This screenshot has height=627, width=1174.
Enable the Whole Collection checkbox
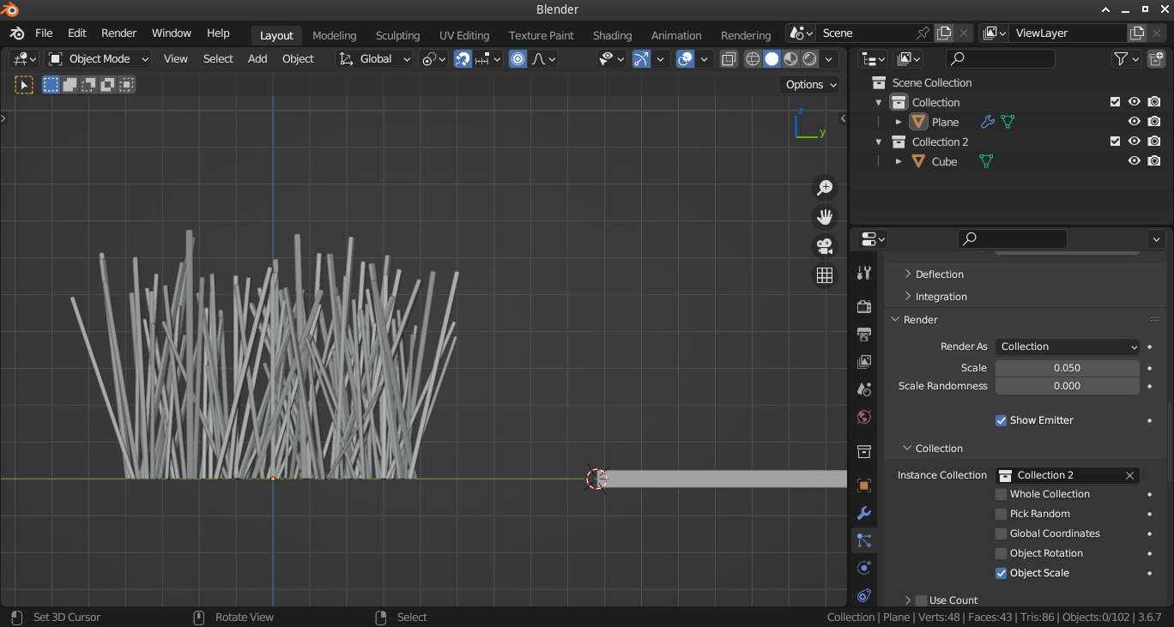pyautogui.click(x=1001, y=494)
